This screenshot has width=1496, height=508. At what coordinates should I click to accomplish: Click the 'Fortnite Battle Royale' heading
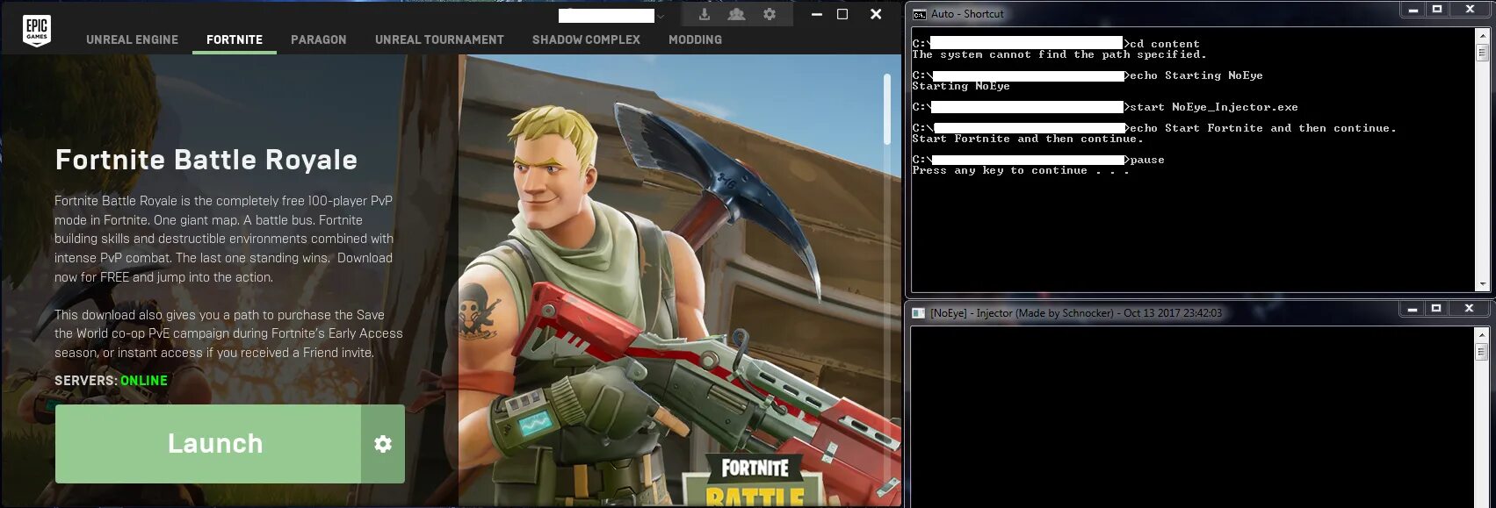coord(206,160)
